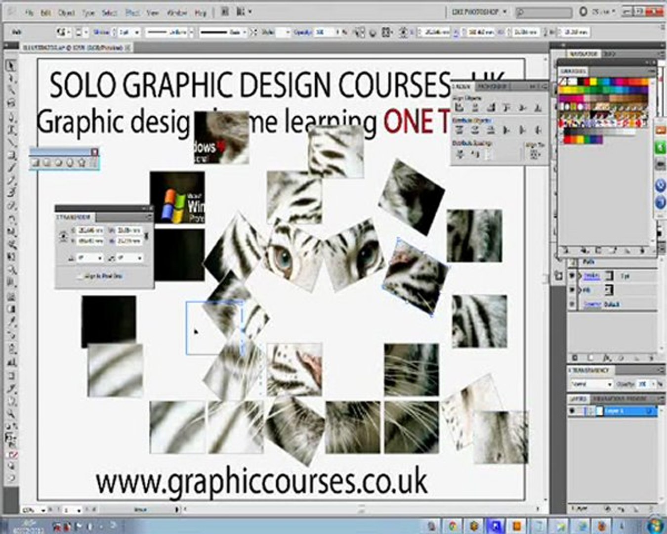
Task: Click Opacity label in Control bar
Action: coord(302,32)
